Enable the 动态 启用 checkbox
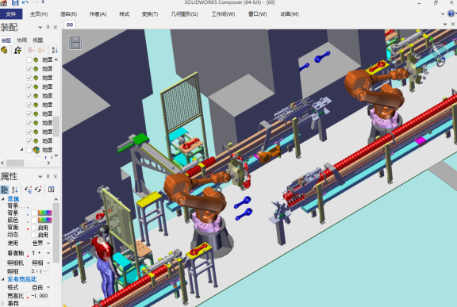The width and height of the screenshot is (457, 307). pos(34,235)
